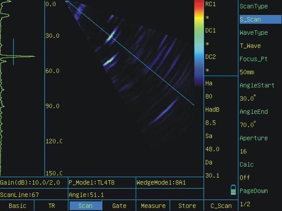Switch to the TR tab

click(51, 206)
